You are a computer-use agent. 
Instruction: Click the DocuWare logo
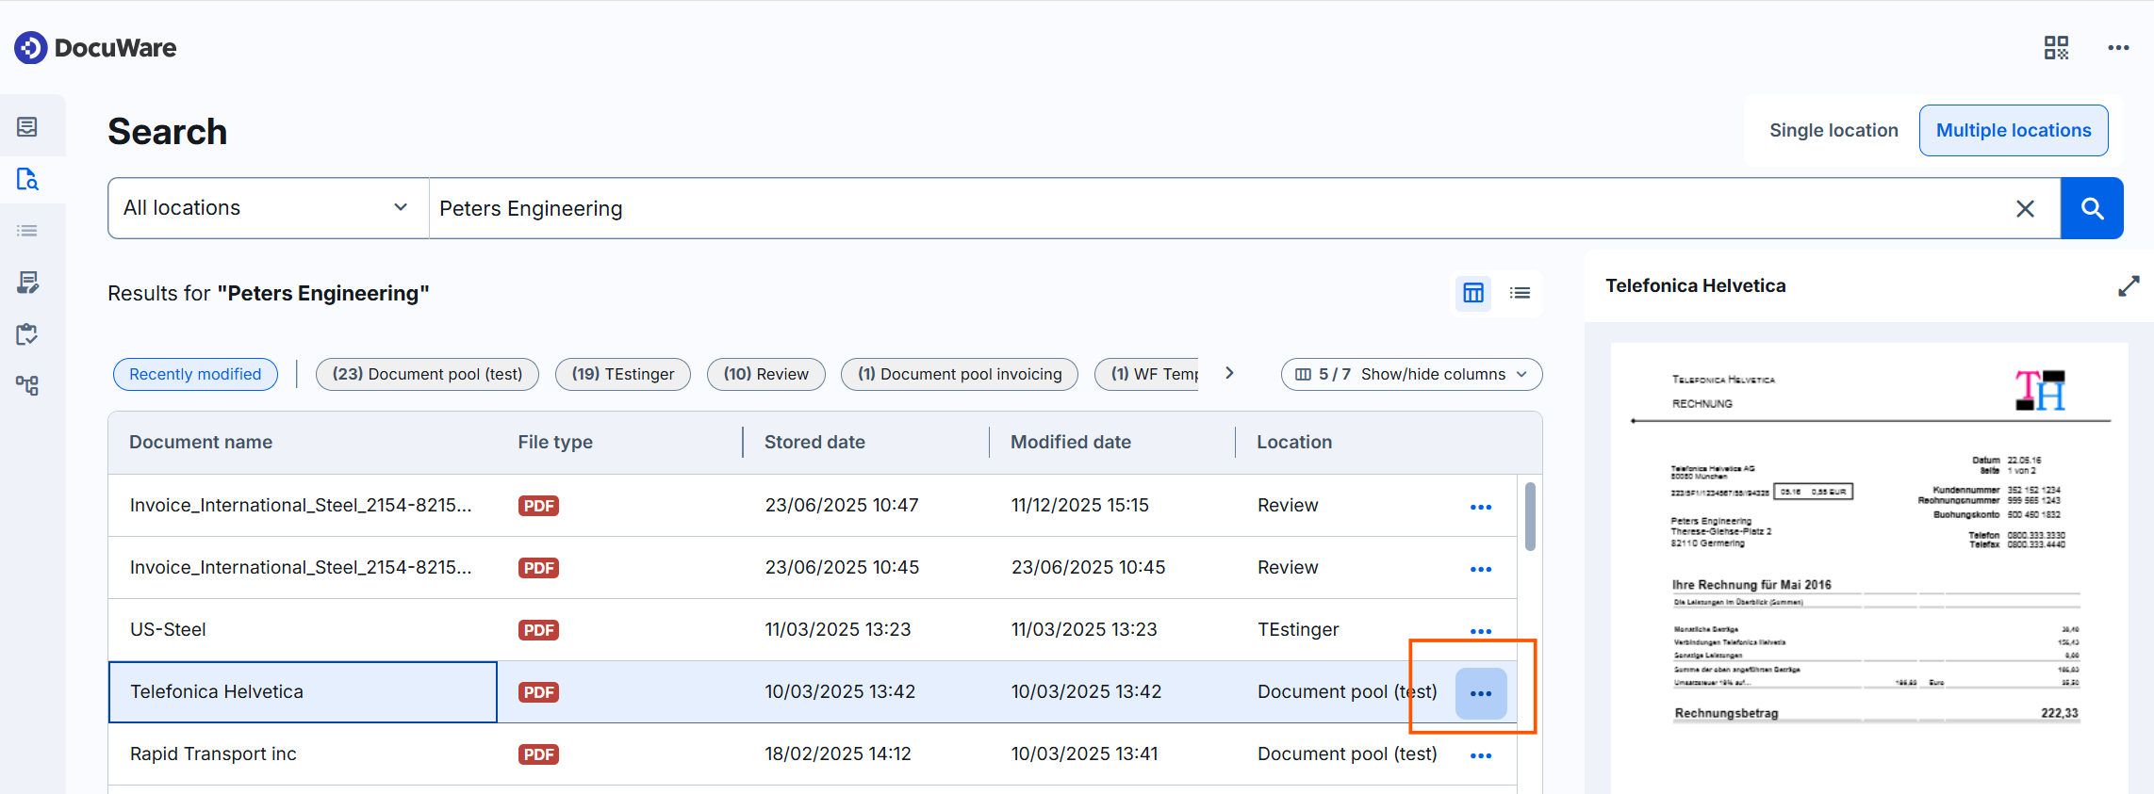(x=95, y=48)
